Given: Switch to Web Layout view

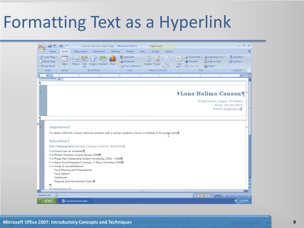Looking at the screenshot, I should tap(203, 195).
